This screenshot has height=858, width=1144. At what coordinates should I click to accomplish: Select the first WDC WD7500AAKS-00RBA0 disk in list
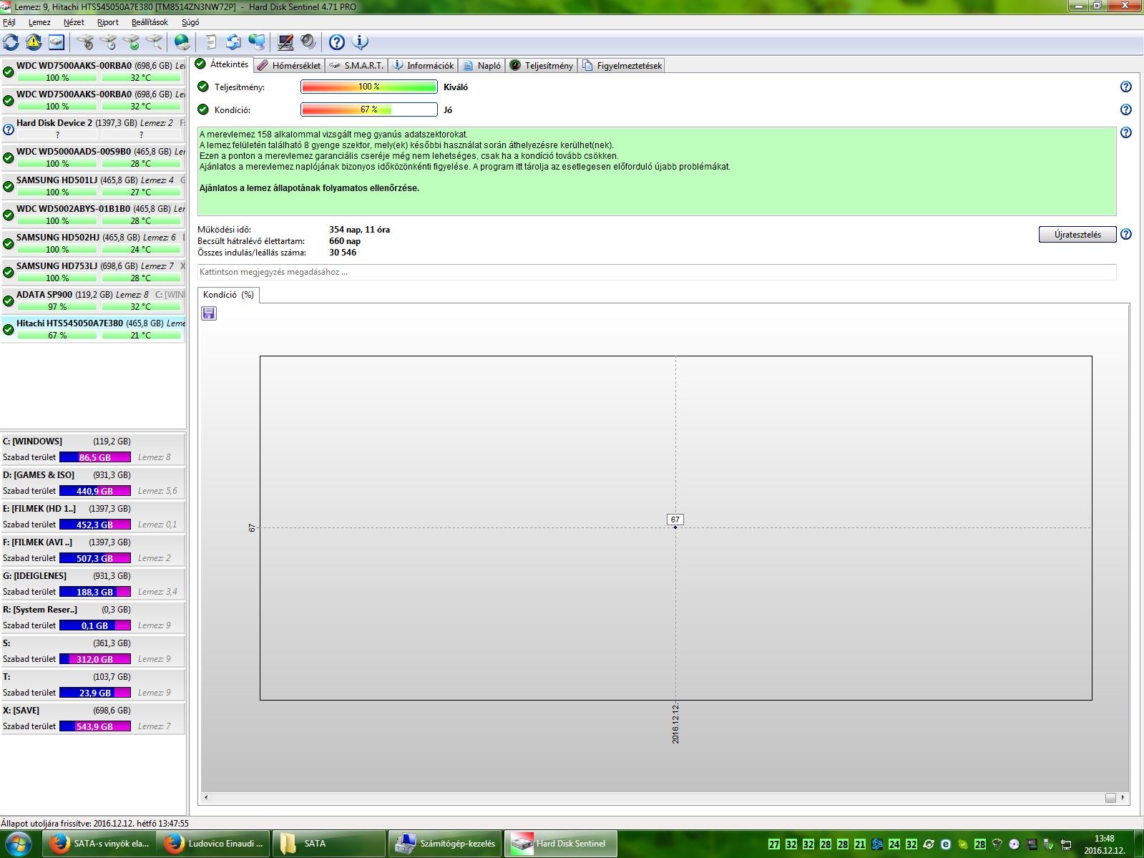click(93, 72)
